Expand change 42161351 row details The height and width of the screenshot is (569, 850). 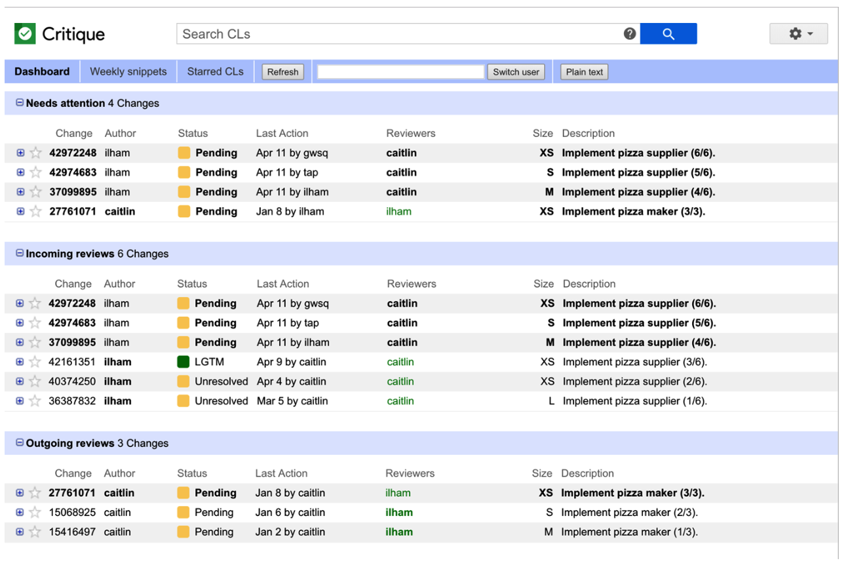(20, 362)
